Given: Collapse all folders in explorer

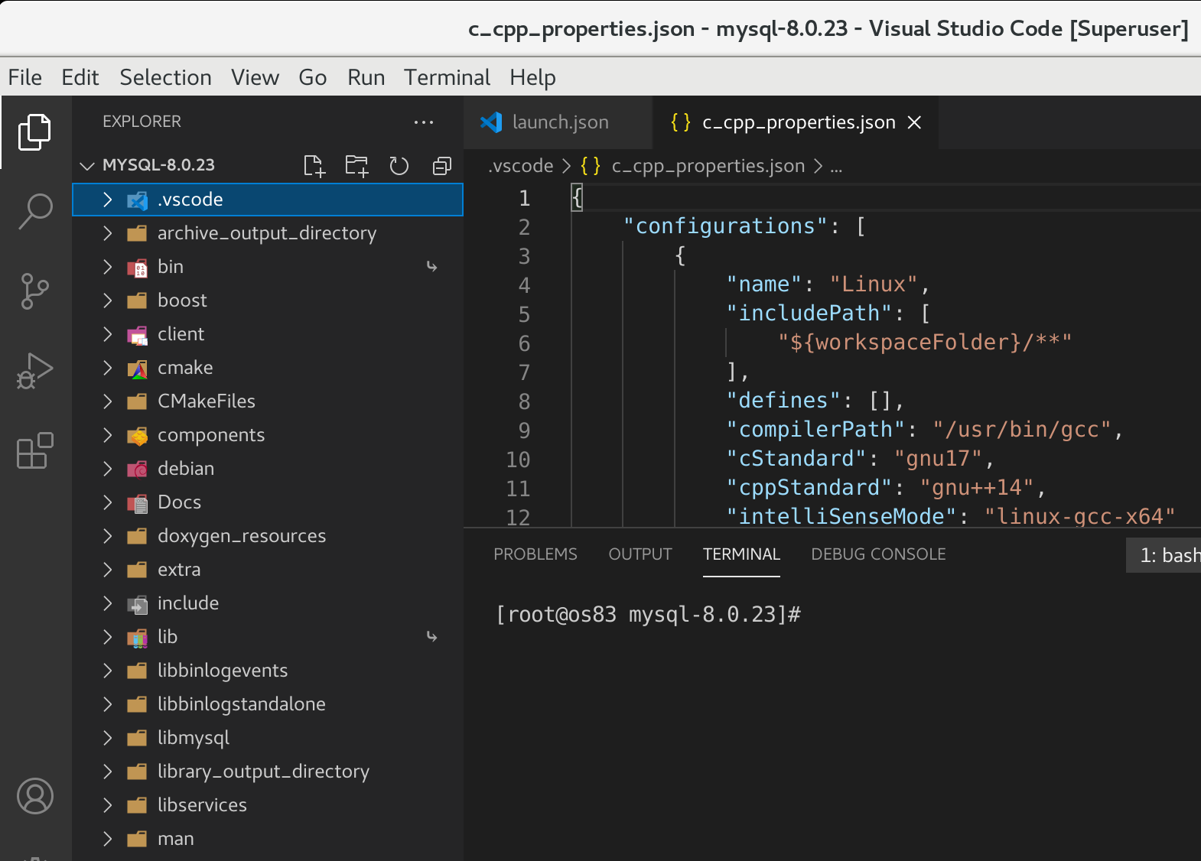Looking at the screenshot, I should 442,165.
